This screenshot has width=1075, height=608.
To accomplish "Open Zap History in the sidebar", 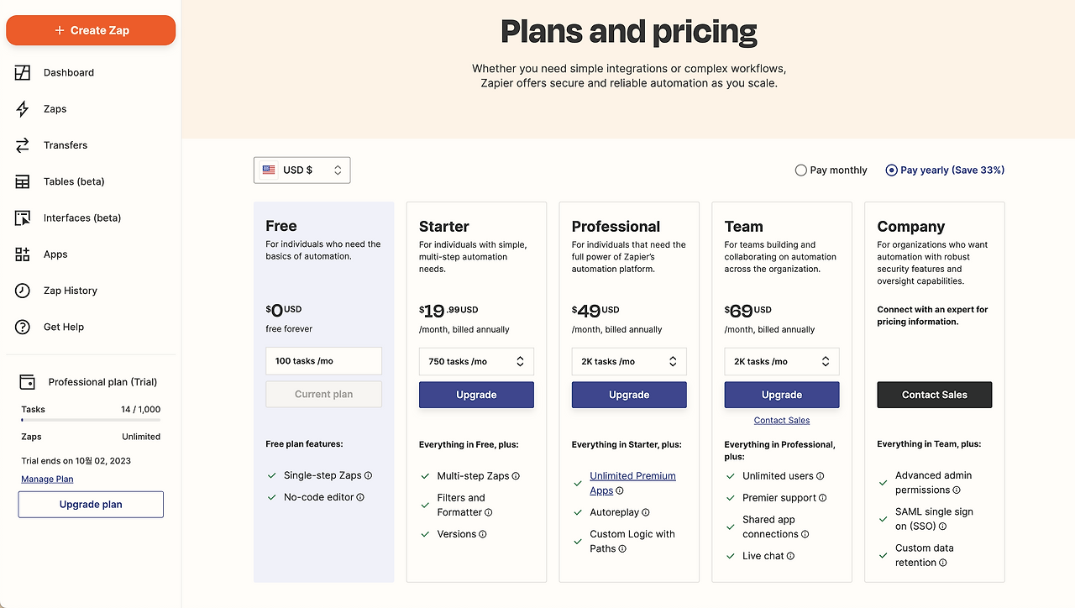I will [71, 291].
